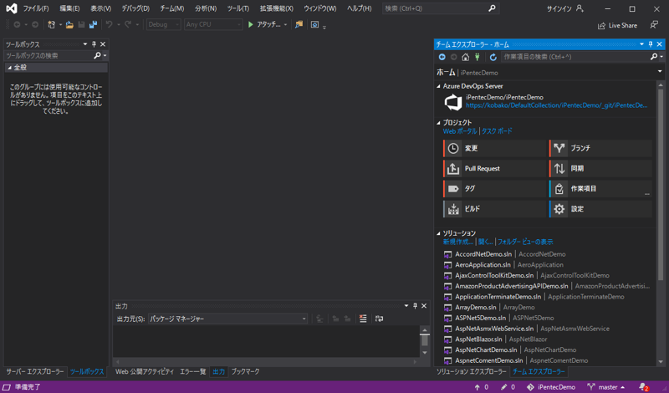Viewport: 669px width, 393px height.
Task: Open AccordNetDemo.sln in solutions list
Action: point(483,254)
